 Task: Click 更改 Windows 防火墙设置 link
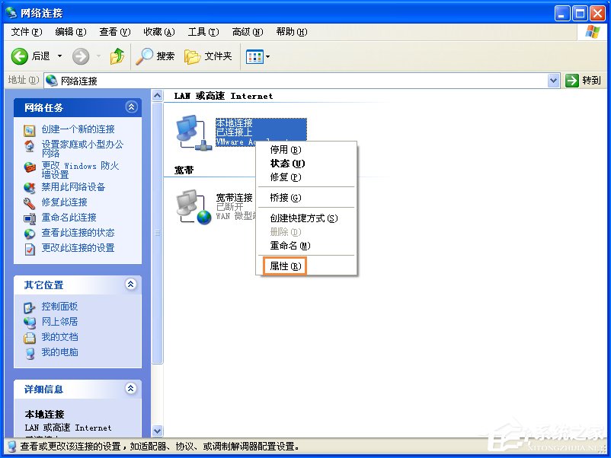[80, 170]
